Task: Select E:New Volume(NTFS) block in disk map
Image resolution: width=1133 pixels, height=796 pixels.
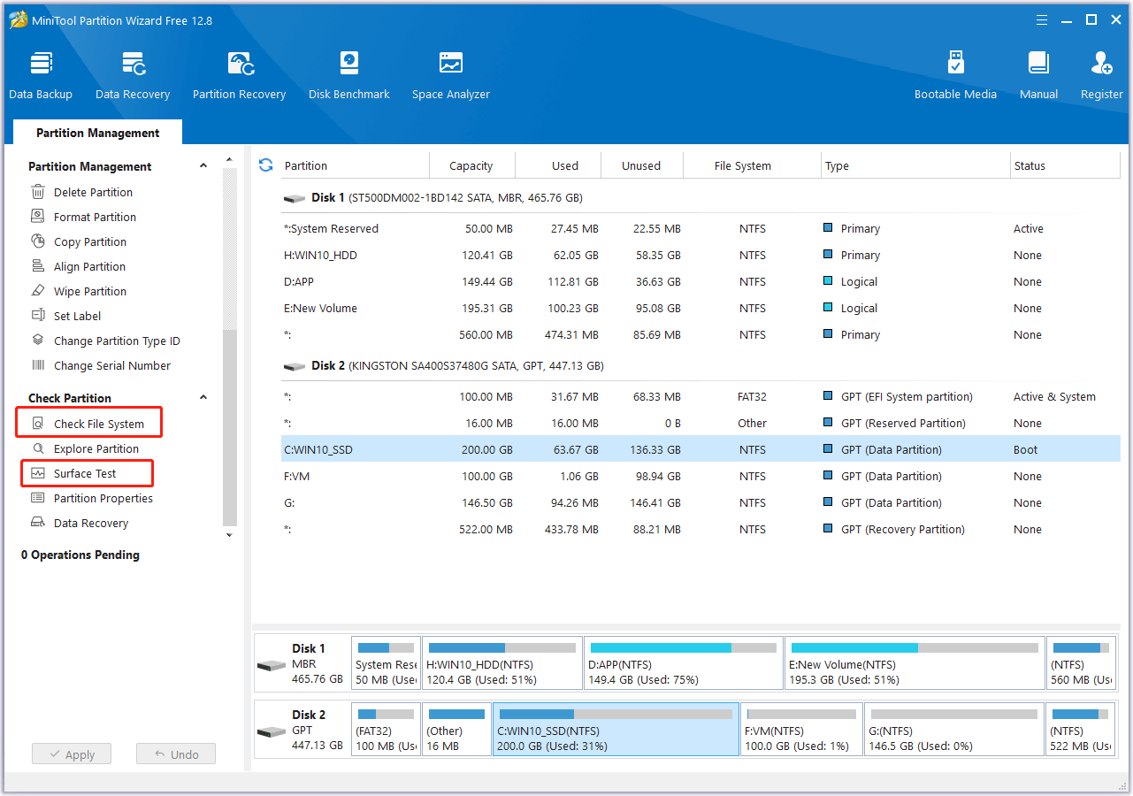Action: coord(915,662)
